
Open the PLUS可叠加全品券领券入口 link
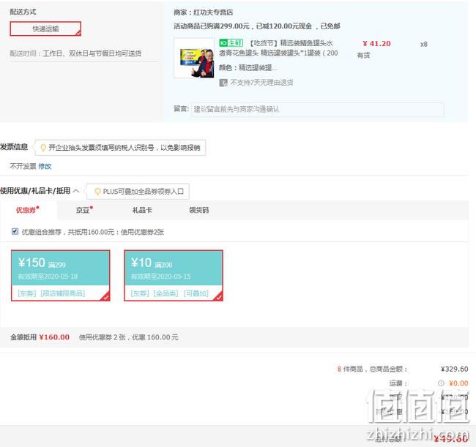144,192
